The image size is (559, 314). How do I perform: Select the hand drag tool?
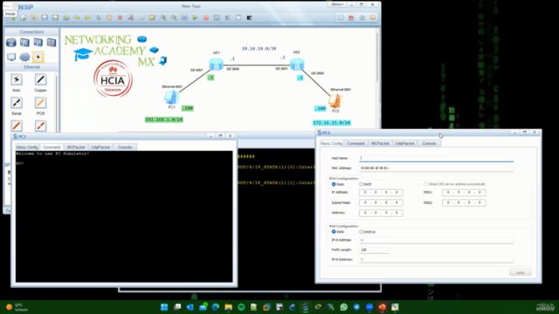(x=109, y=17)
